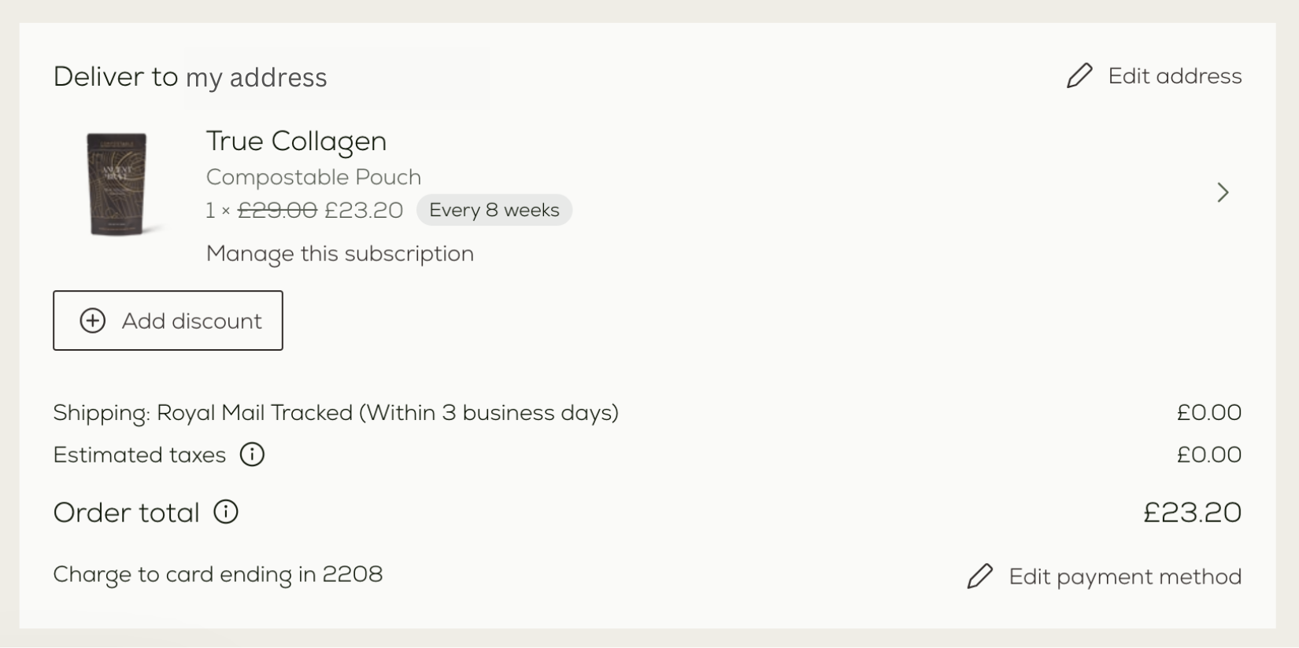Click the Edit payment method link text

click(x=1125, y=576)
